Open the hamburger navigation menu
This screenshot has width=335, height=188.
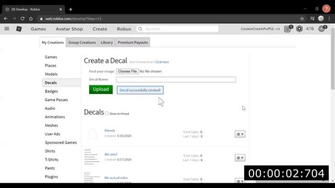pos(7,29)
